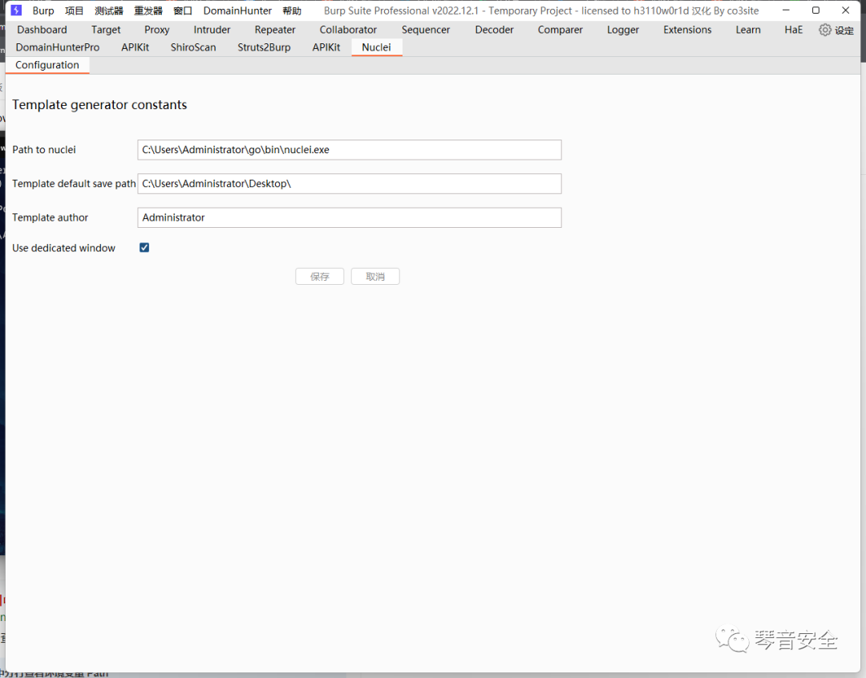
Task: Open the Burp menu
Action: pyautogui.click(x=43, y=10)
